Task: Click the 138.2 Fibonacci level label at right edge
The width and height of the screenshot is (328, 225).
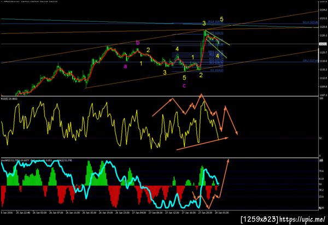Action: [x=310, y=61]
